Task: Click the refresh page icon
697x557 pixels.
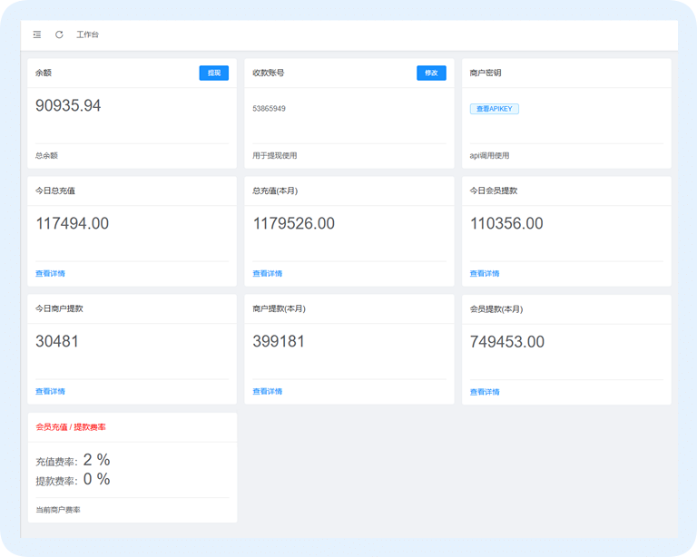Action: click(59, 34)
